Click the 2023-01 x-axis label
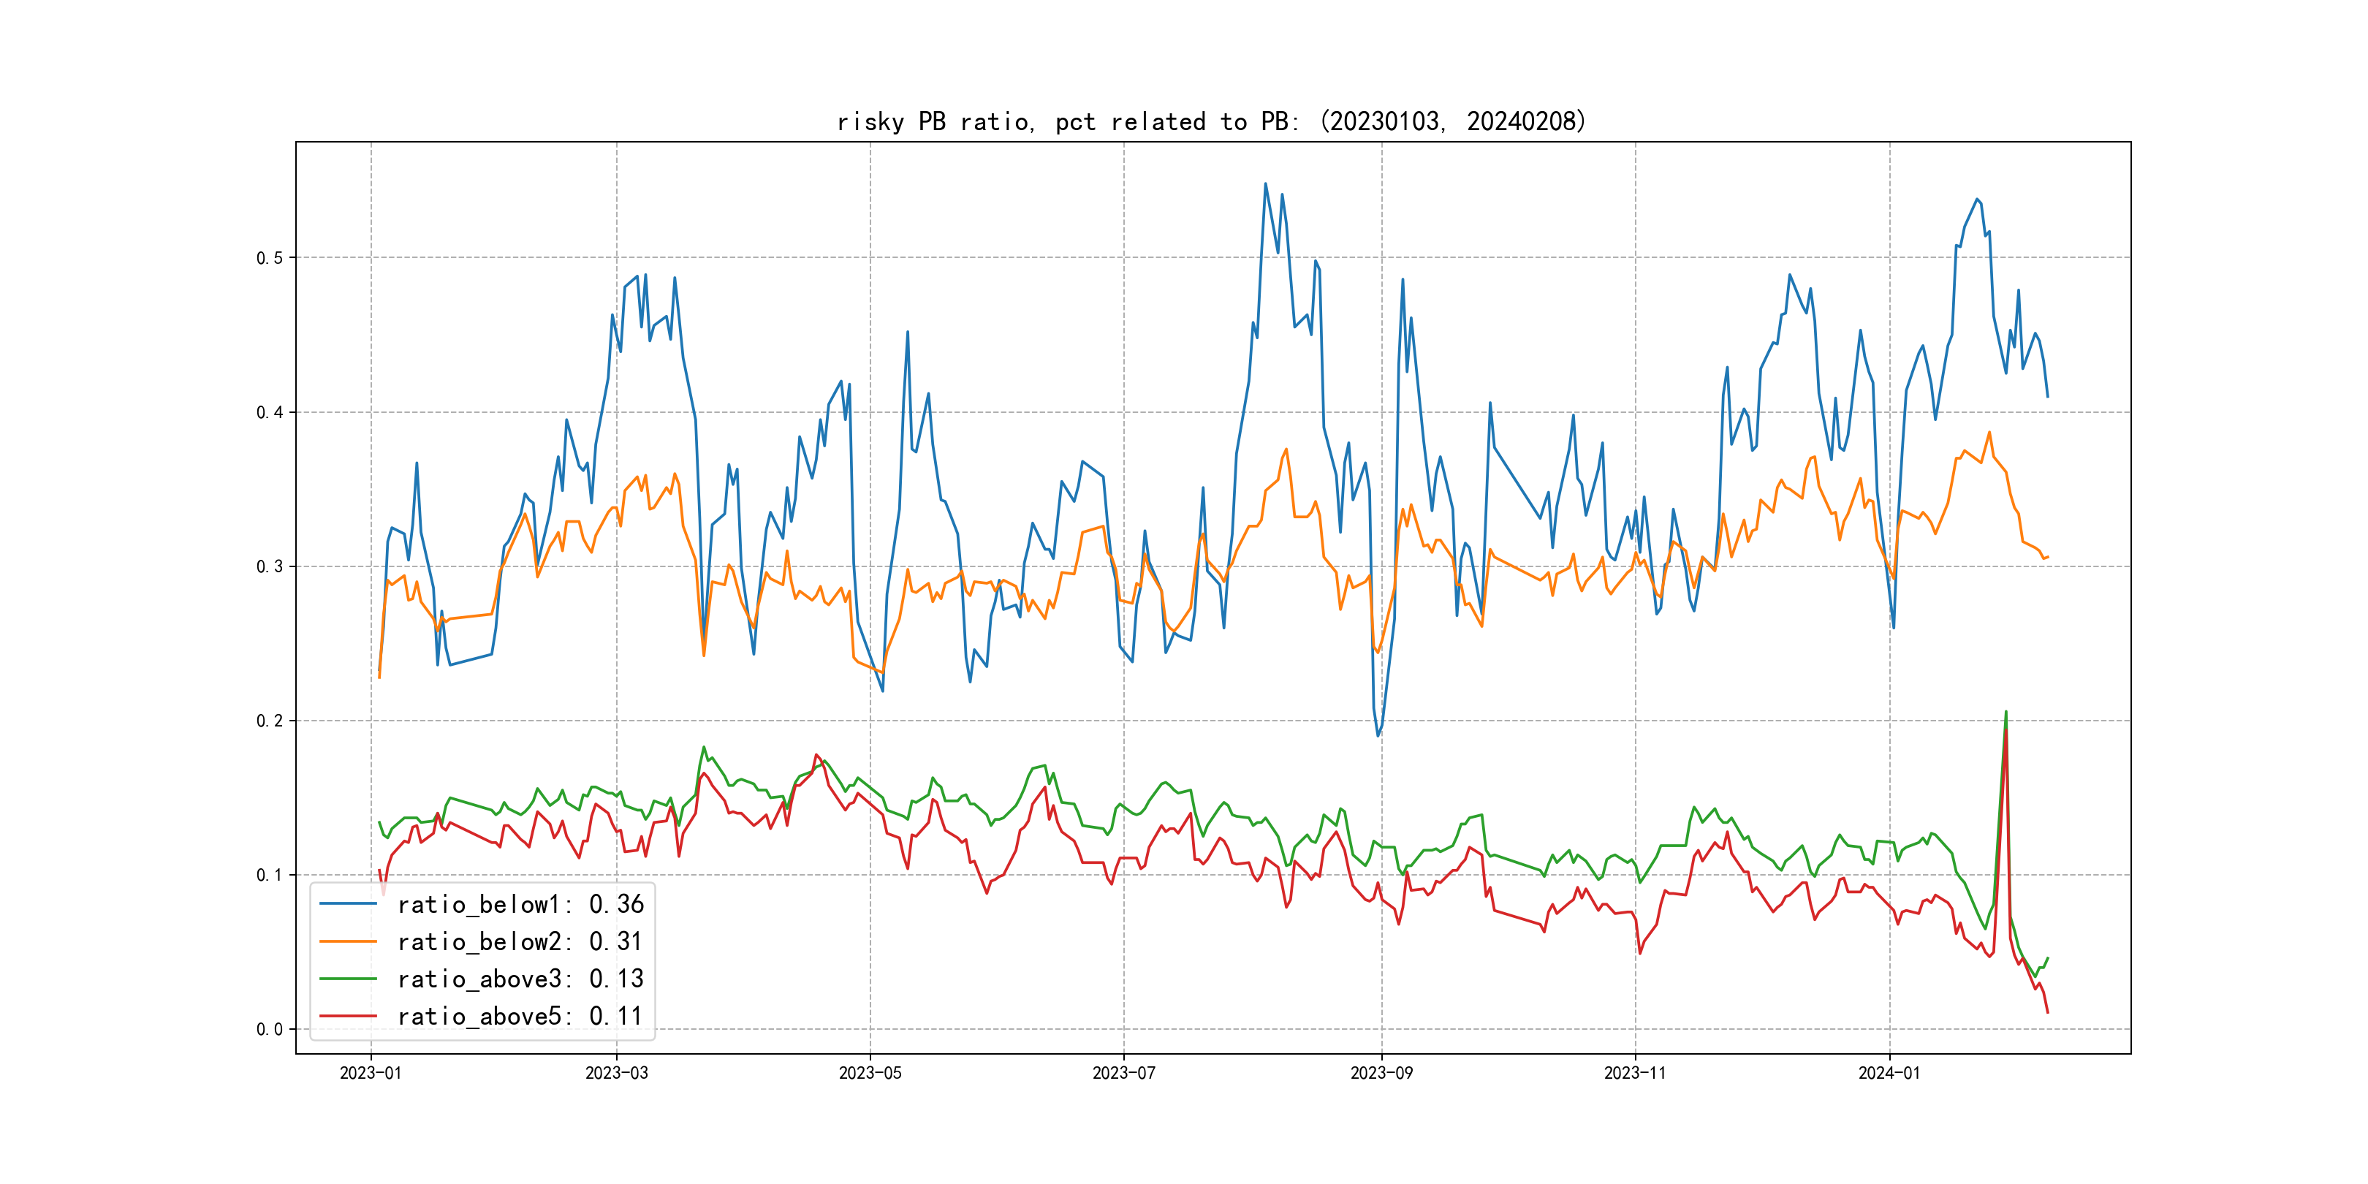The image size is (2368, 1184). (x=371, y=1074)
